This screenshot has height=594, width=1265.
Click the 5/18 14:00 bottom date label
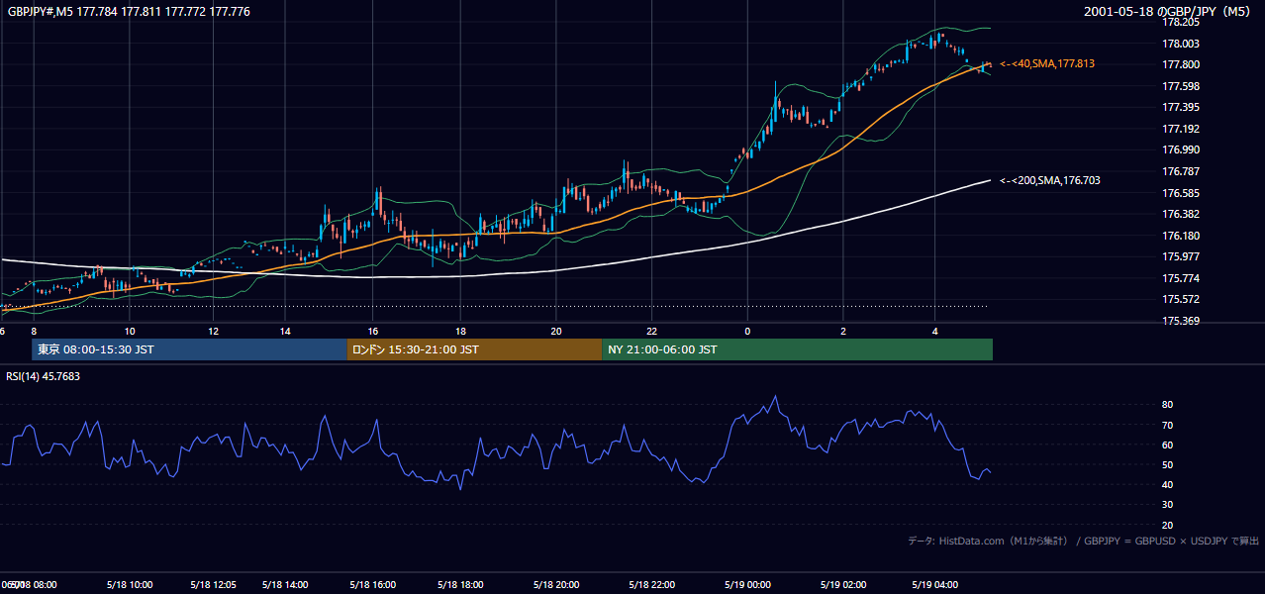285,585
